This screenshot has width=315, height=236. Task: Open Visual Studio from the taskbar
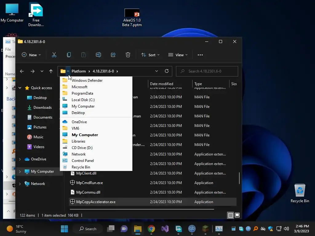(165, 229)
